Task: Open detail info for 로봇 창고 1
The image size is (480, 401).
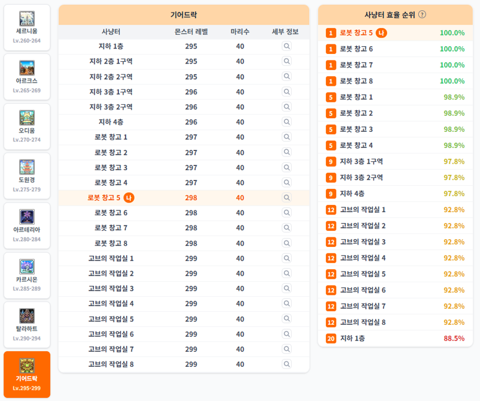Action: pyautogui.click(x=287, y=137)
